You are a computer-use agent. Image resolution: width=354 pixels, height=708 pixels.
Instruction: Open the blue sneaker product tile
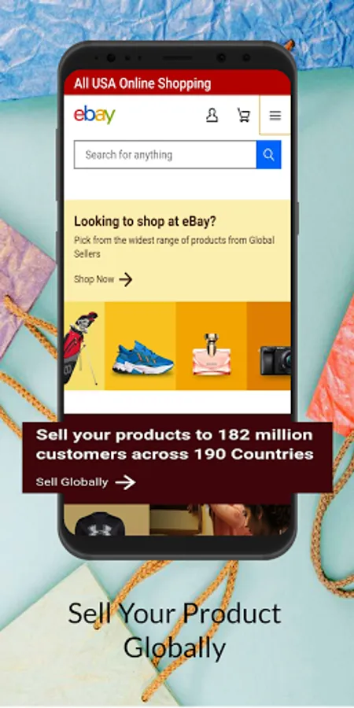[x=141, y=346]
